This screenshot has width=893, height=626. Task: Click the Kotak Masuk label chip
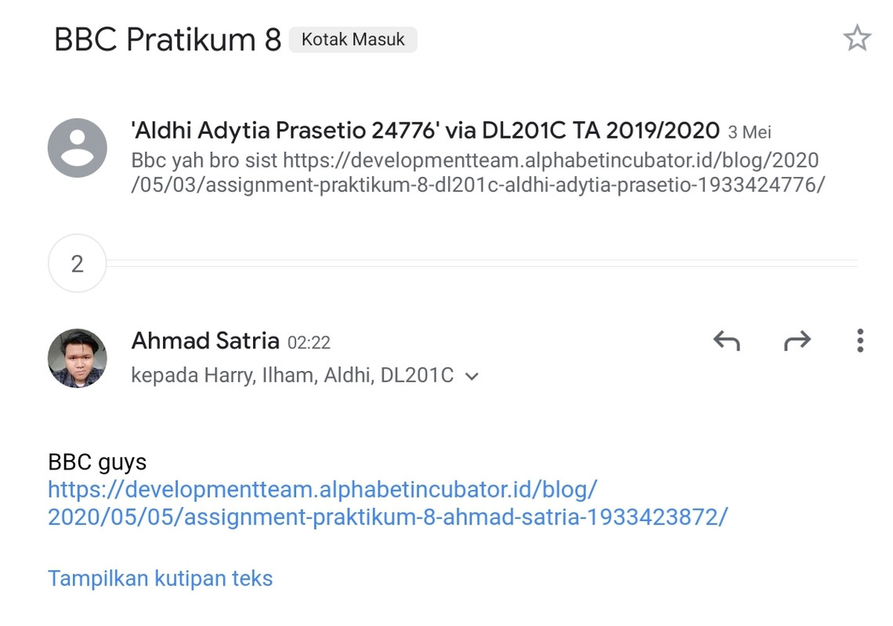[353, 40]
